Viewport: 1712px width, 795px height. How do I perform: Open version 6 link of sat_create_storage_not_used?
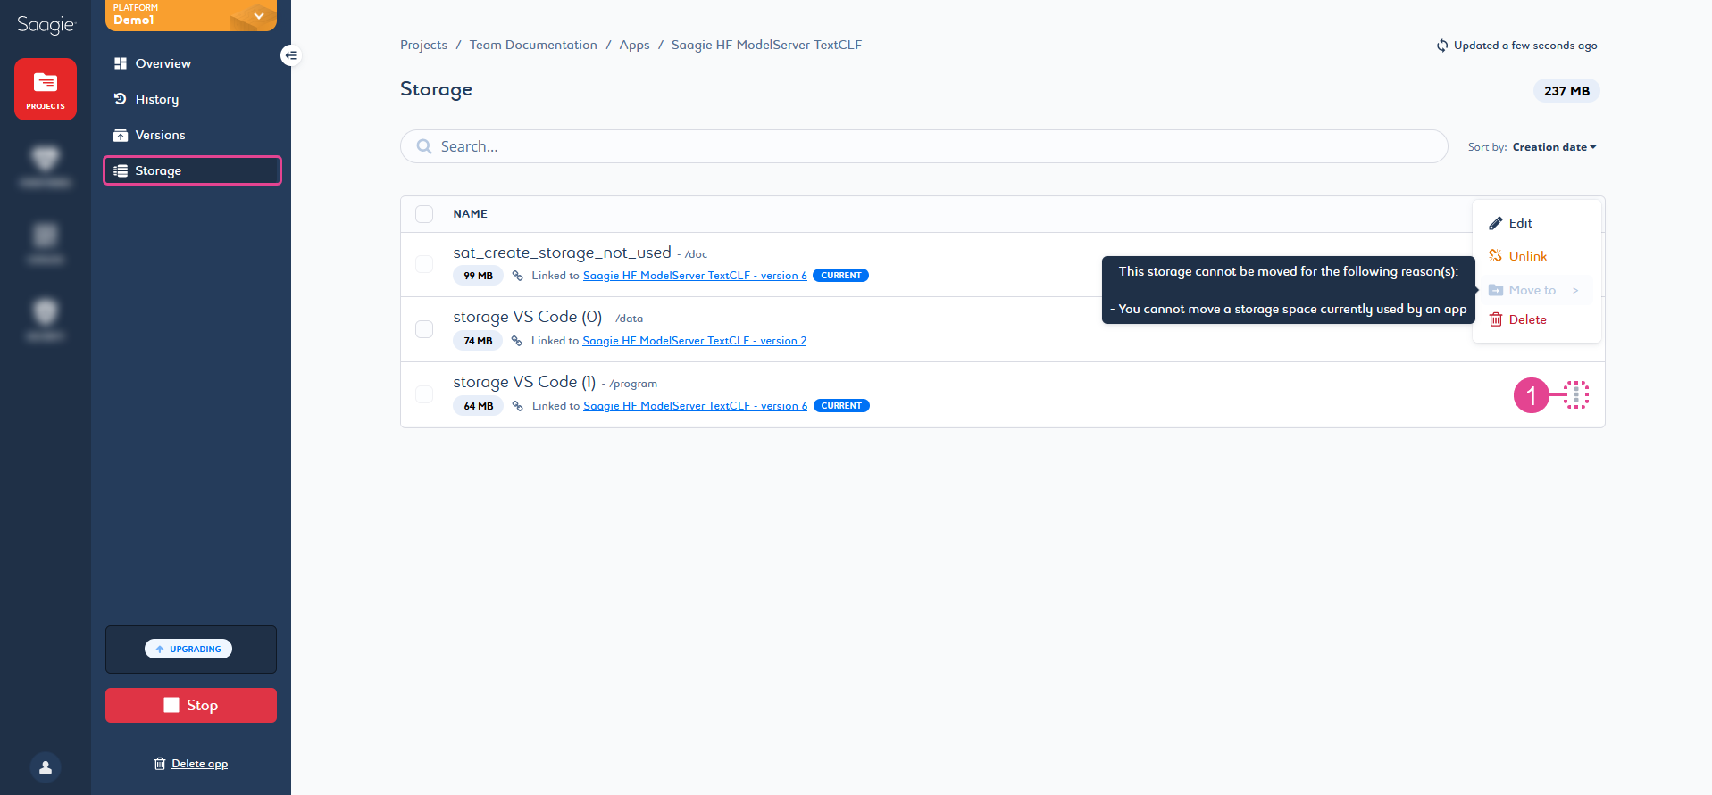point(695,276)
